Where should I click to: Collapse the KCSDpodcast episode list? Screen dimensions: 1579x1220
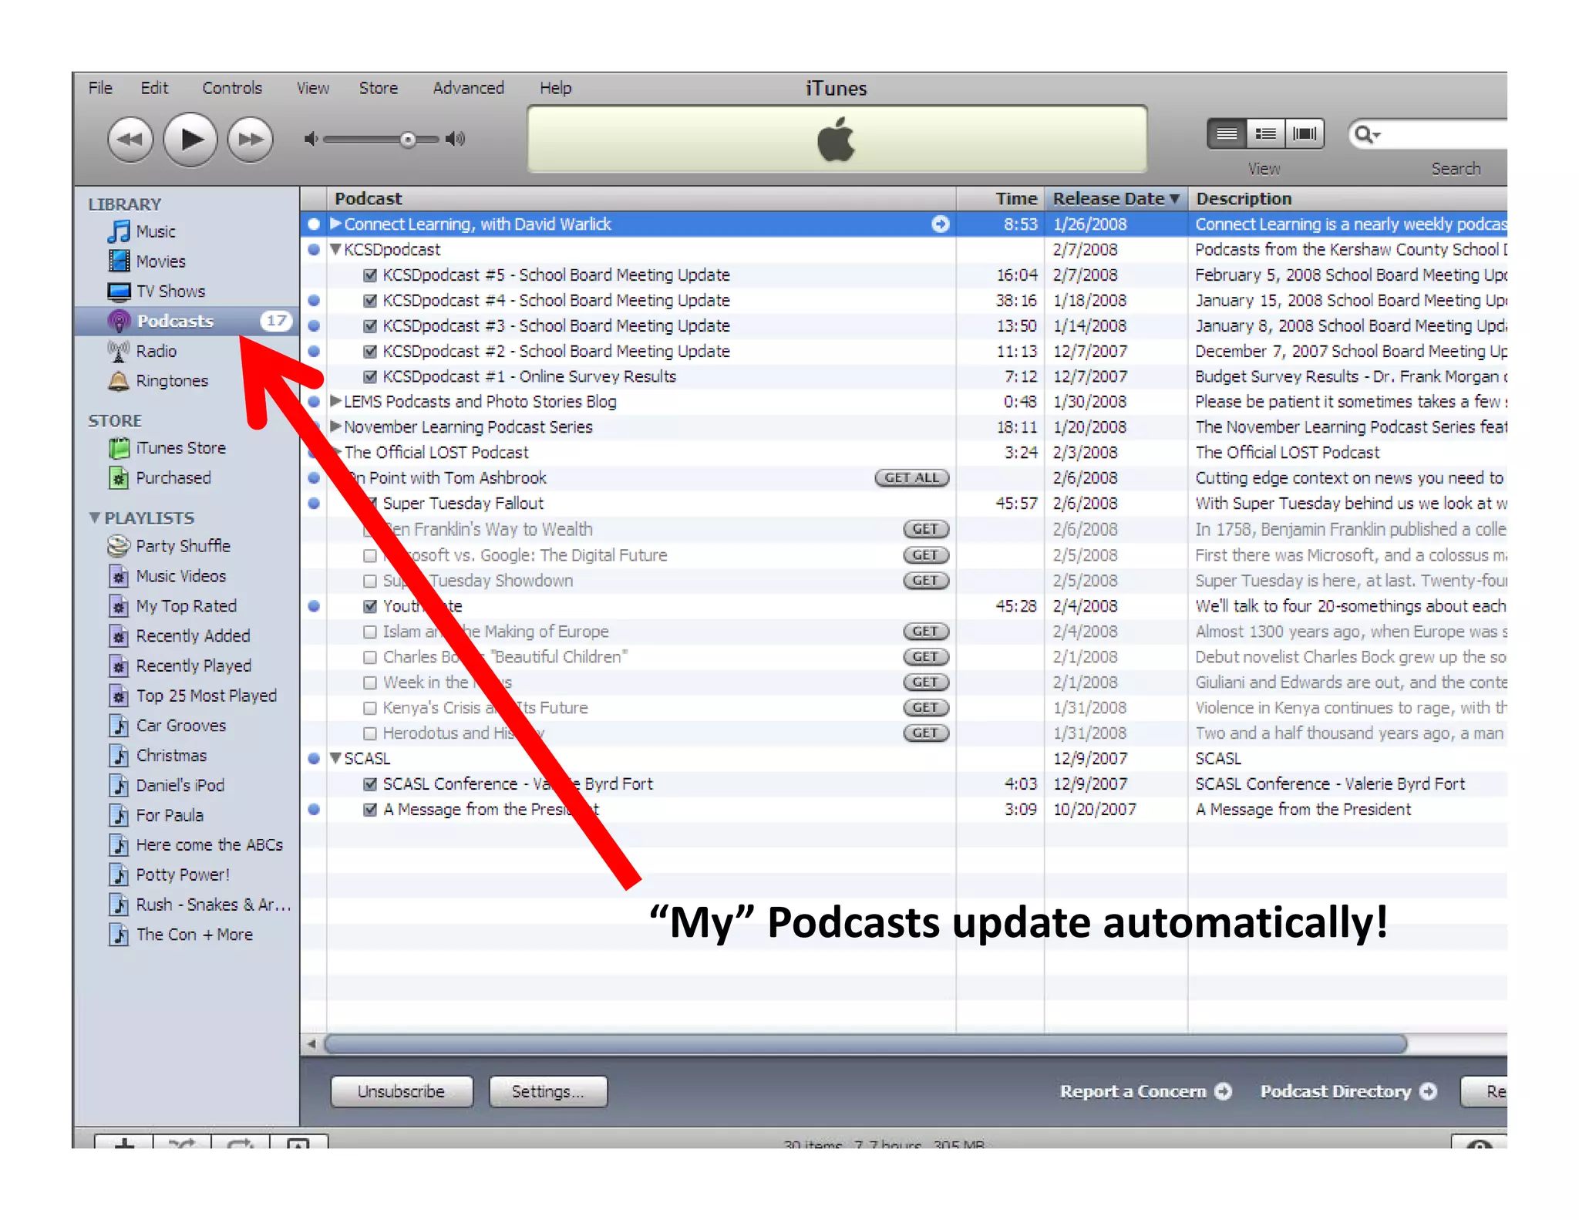point(335,250)
